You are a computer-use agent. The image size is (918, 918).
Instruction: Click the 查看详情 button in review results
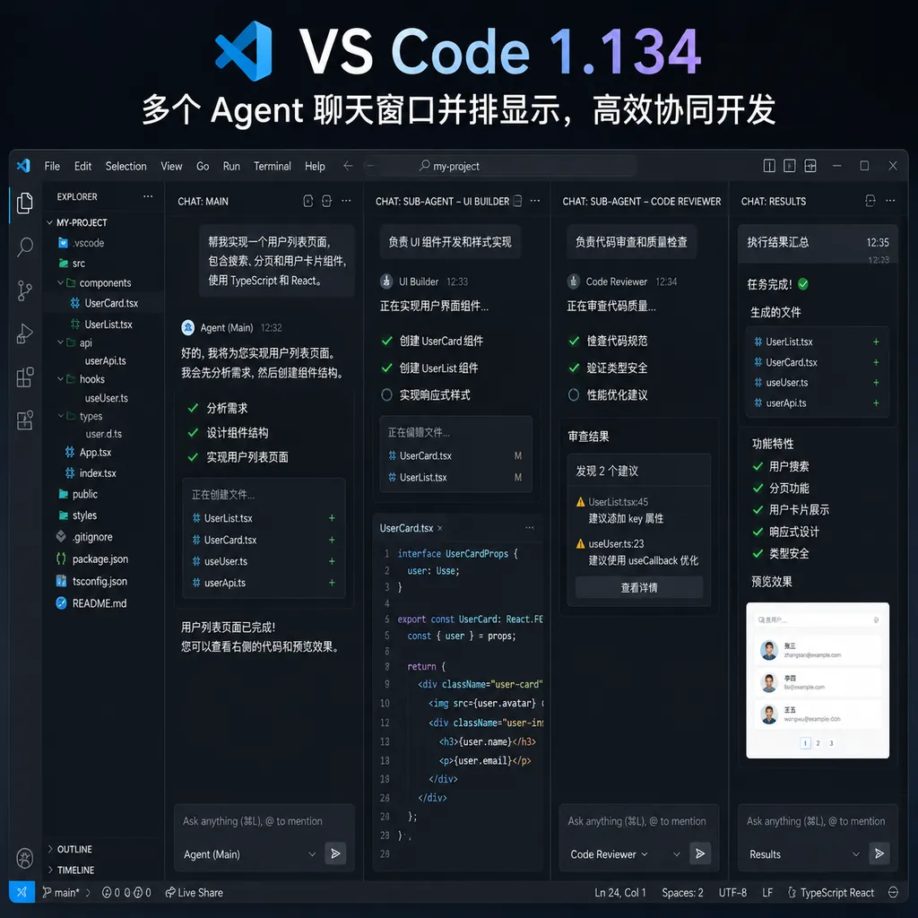(x=638, y=587)
